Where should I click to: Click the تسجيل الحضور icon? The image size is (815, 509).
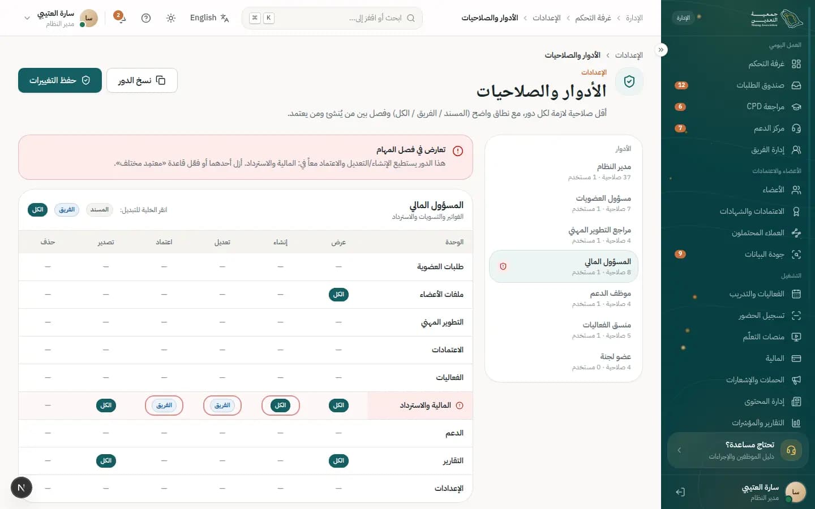coord(796,316)
